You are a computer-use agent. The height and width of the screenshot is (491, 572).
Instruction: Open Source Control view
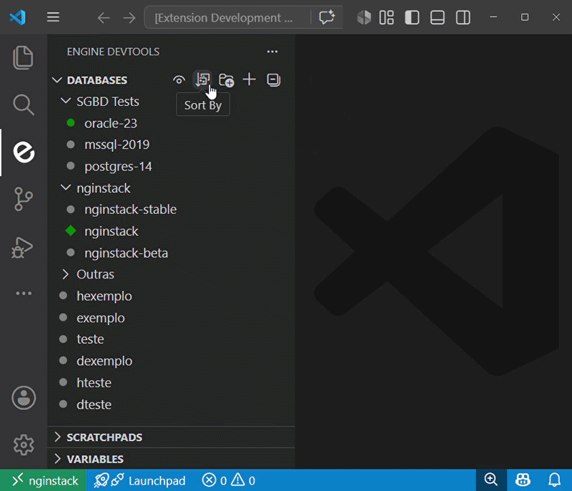point(24,199)
